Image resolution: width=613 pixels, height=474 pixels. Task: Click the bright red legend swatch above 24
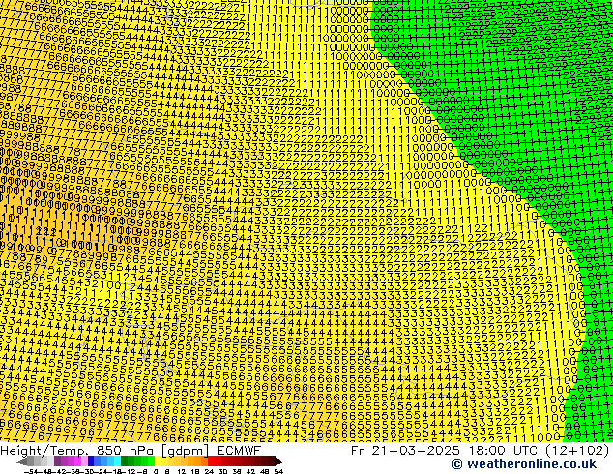coord(211,460)
